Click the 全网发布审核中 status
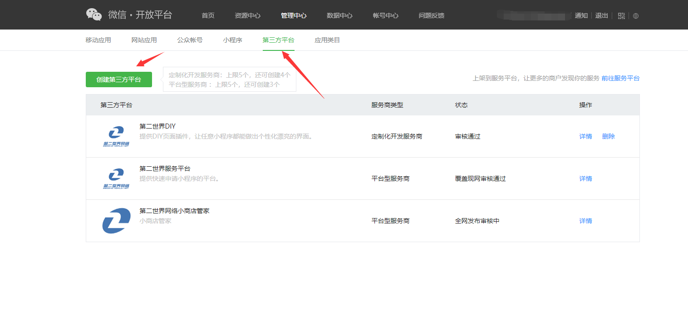The height and width of the screenshot is (333, 688). point(477,221)
